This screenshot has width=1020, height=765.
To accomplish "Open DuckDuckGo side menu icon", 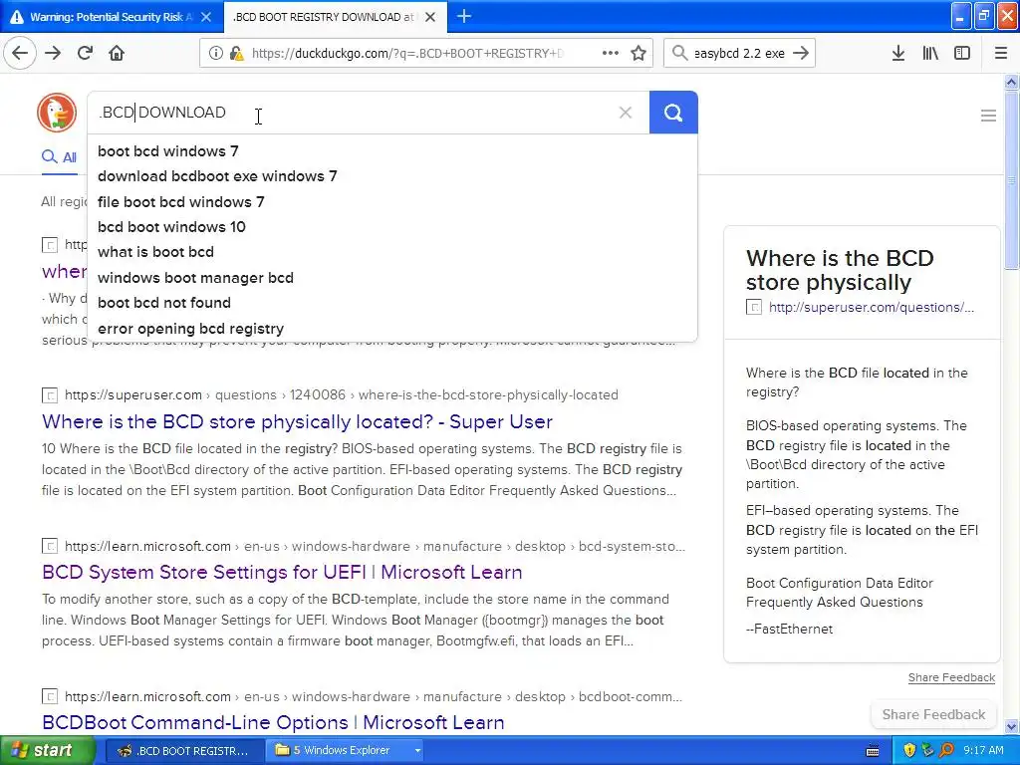I will (988, 116).
